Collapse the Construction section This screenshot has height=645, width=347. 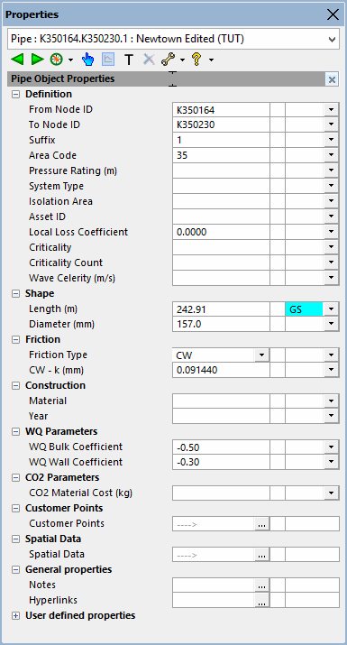point(15,386)
